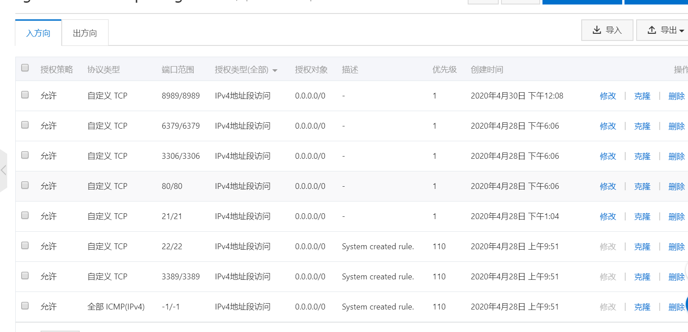Screen dimensions: 688x332
Task: Click the upload icon in Export button
Action: click(x=652, y=30)
